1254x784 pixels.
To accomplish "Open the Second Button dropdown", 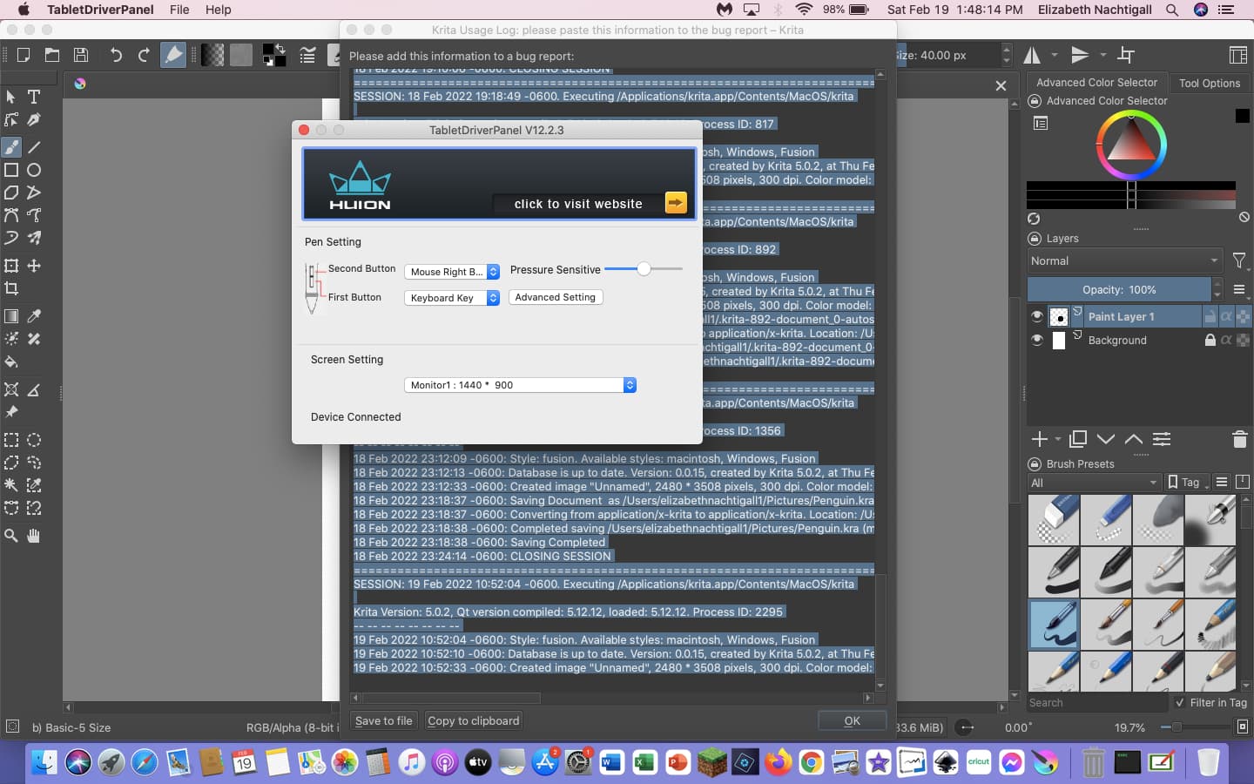I will [452, 272].
